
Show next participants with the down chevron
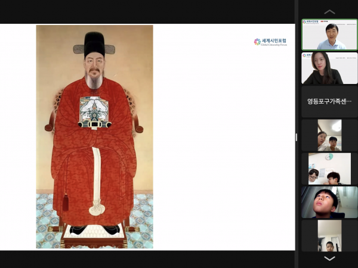click(329, 258)
